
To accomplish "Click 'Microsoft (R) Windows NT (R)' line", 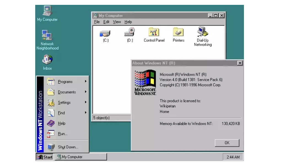I will point(183,75).
